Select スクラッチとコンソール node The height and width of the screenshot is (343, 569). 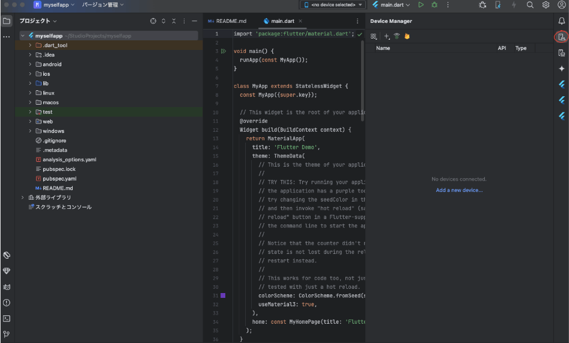(64, 207)
